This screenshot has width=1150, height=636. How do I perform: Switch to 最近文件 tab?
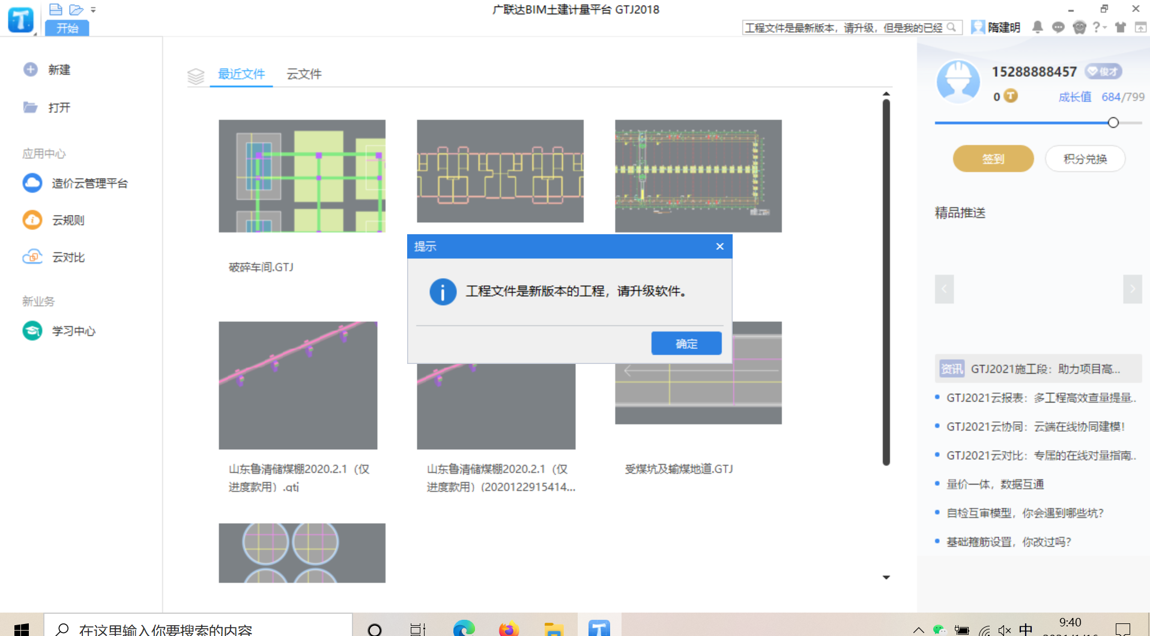[241, 74]
